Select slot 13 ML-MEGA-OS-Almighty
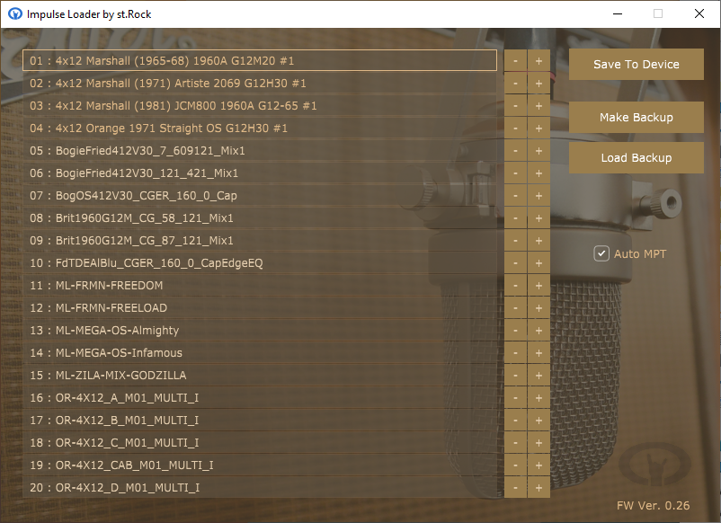The image size is (721, 523). [x=260, y=331]
